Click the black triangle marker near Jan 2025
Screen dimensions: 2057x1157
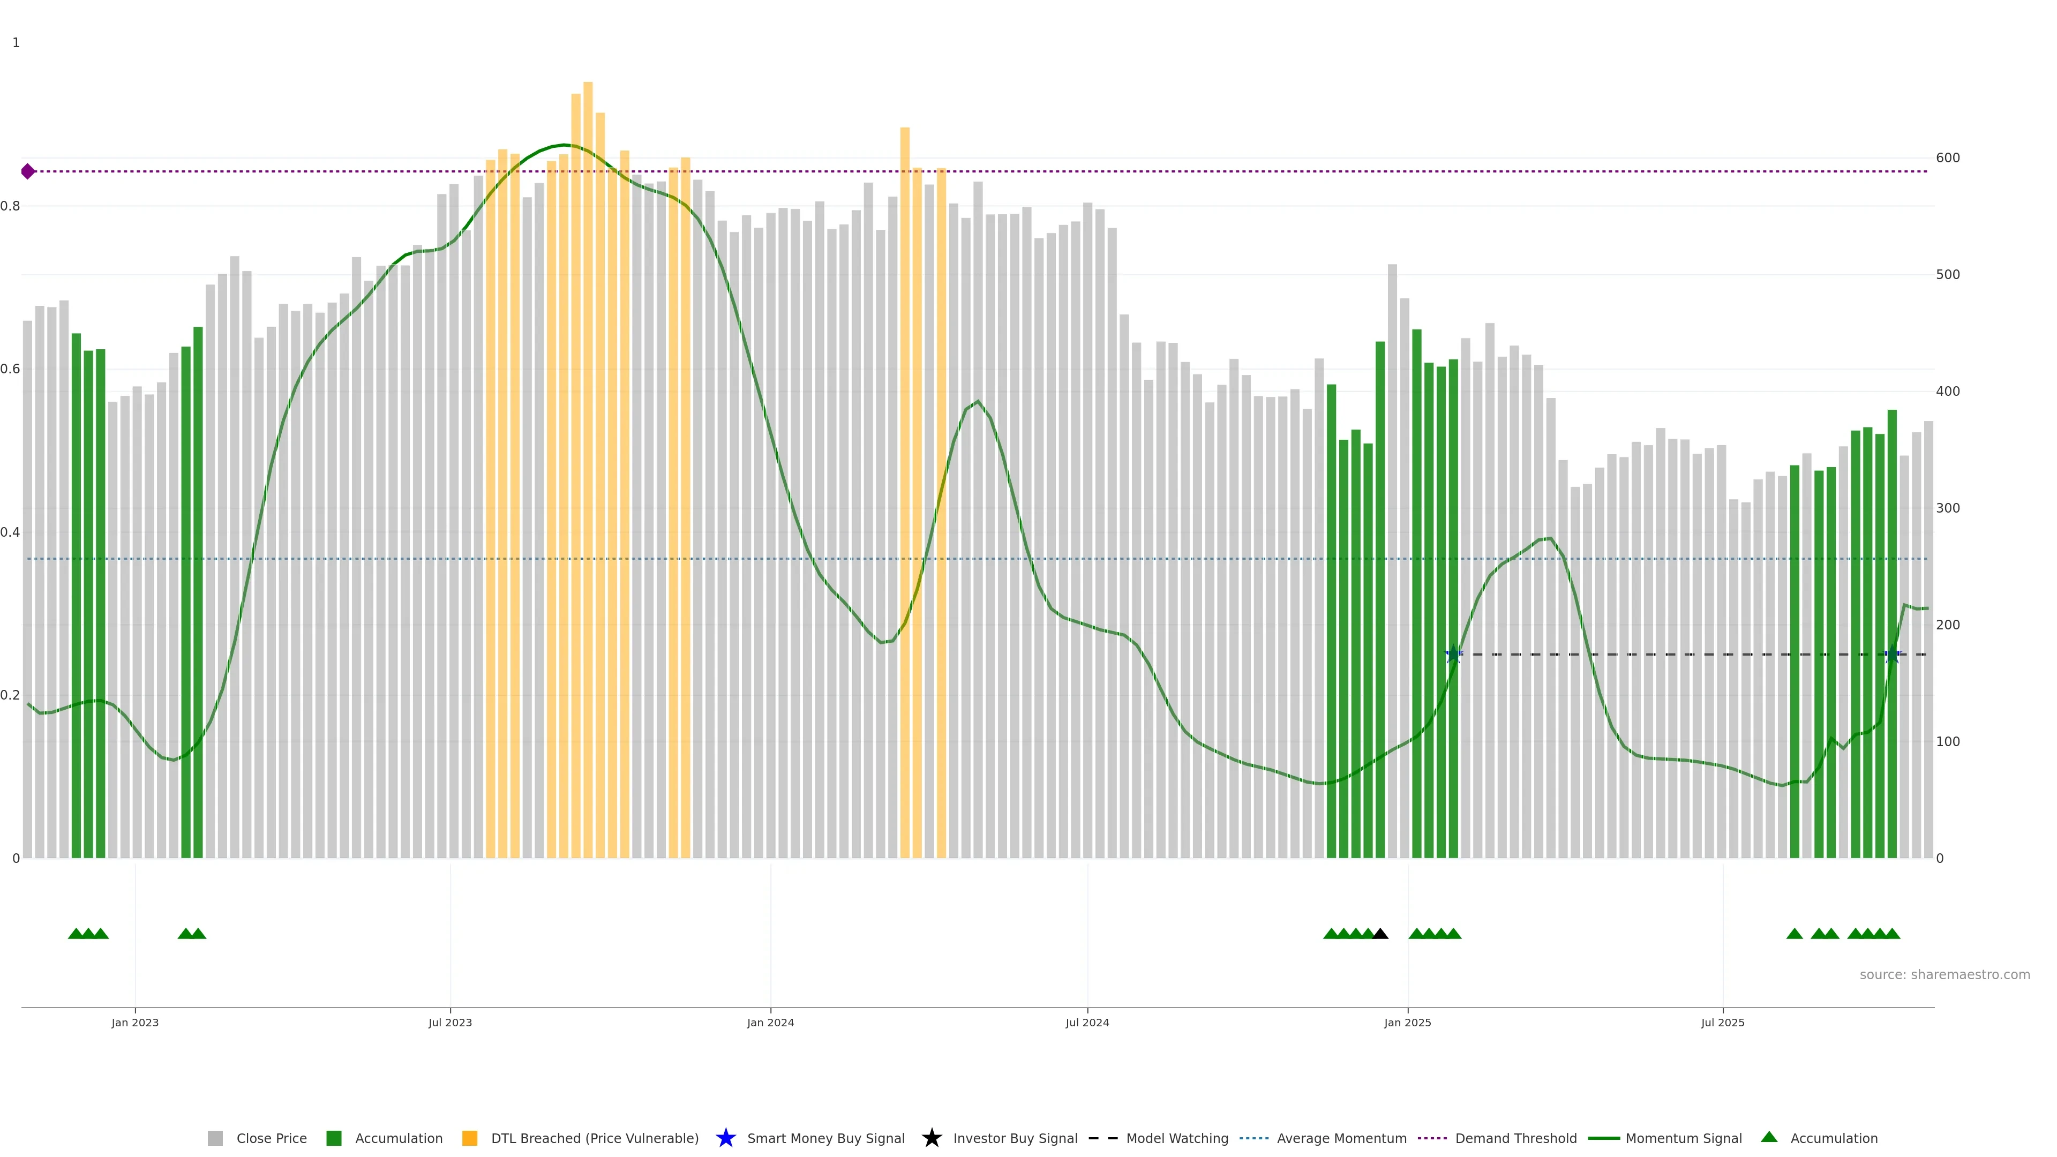pos(1380,934)
